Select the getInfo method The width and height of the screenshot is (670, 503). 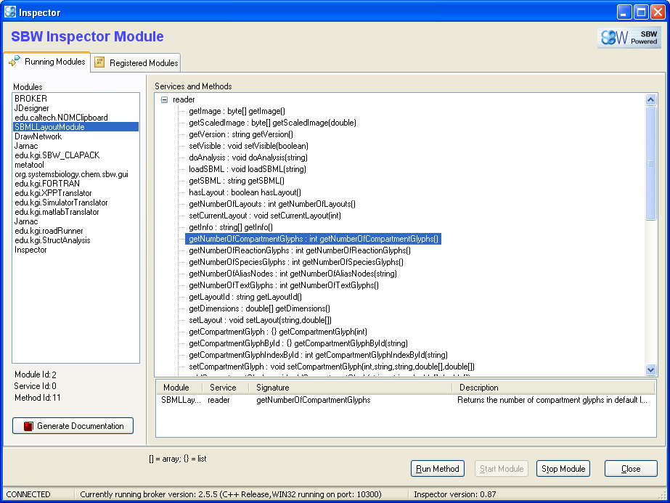[x=231, y=227]
